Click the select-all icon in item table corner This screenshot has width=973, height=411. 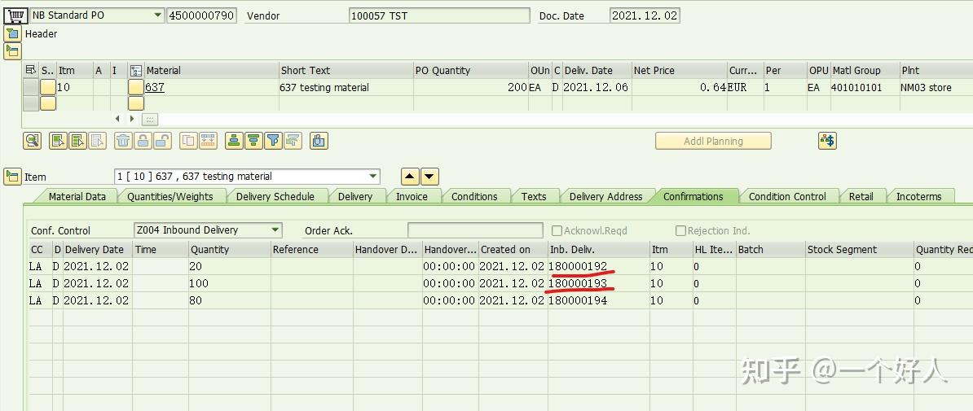point(30,70)
